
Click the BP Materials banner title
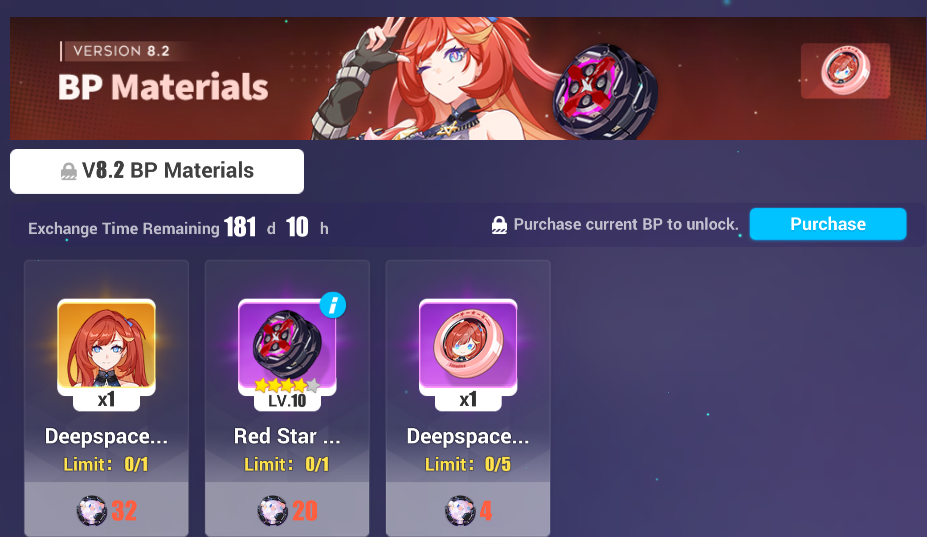(163, 87)
